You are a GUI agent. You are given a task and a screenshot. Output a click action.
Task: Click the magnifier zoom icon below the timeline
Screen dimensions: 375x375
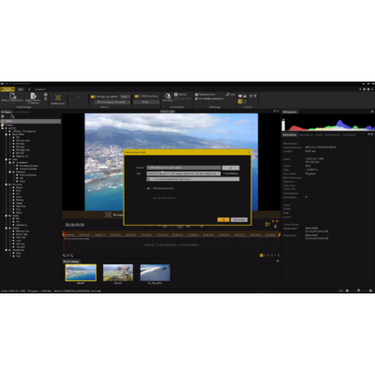pos(65,256)
